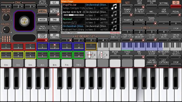Image resolution: width=182 pixels, height=102 pixels.
Task: Select the UP1 music note icon
Action: click(x=114, y=7)
